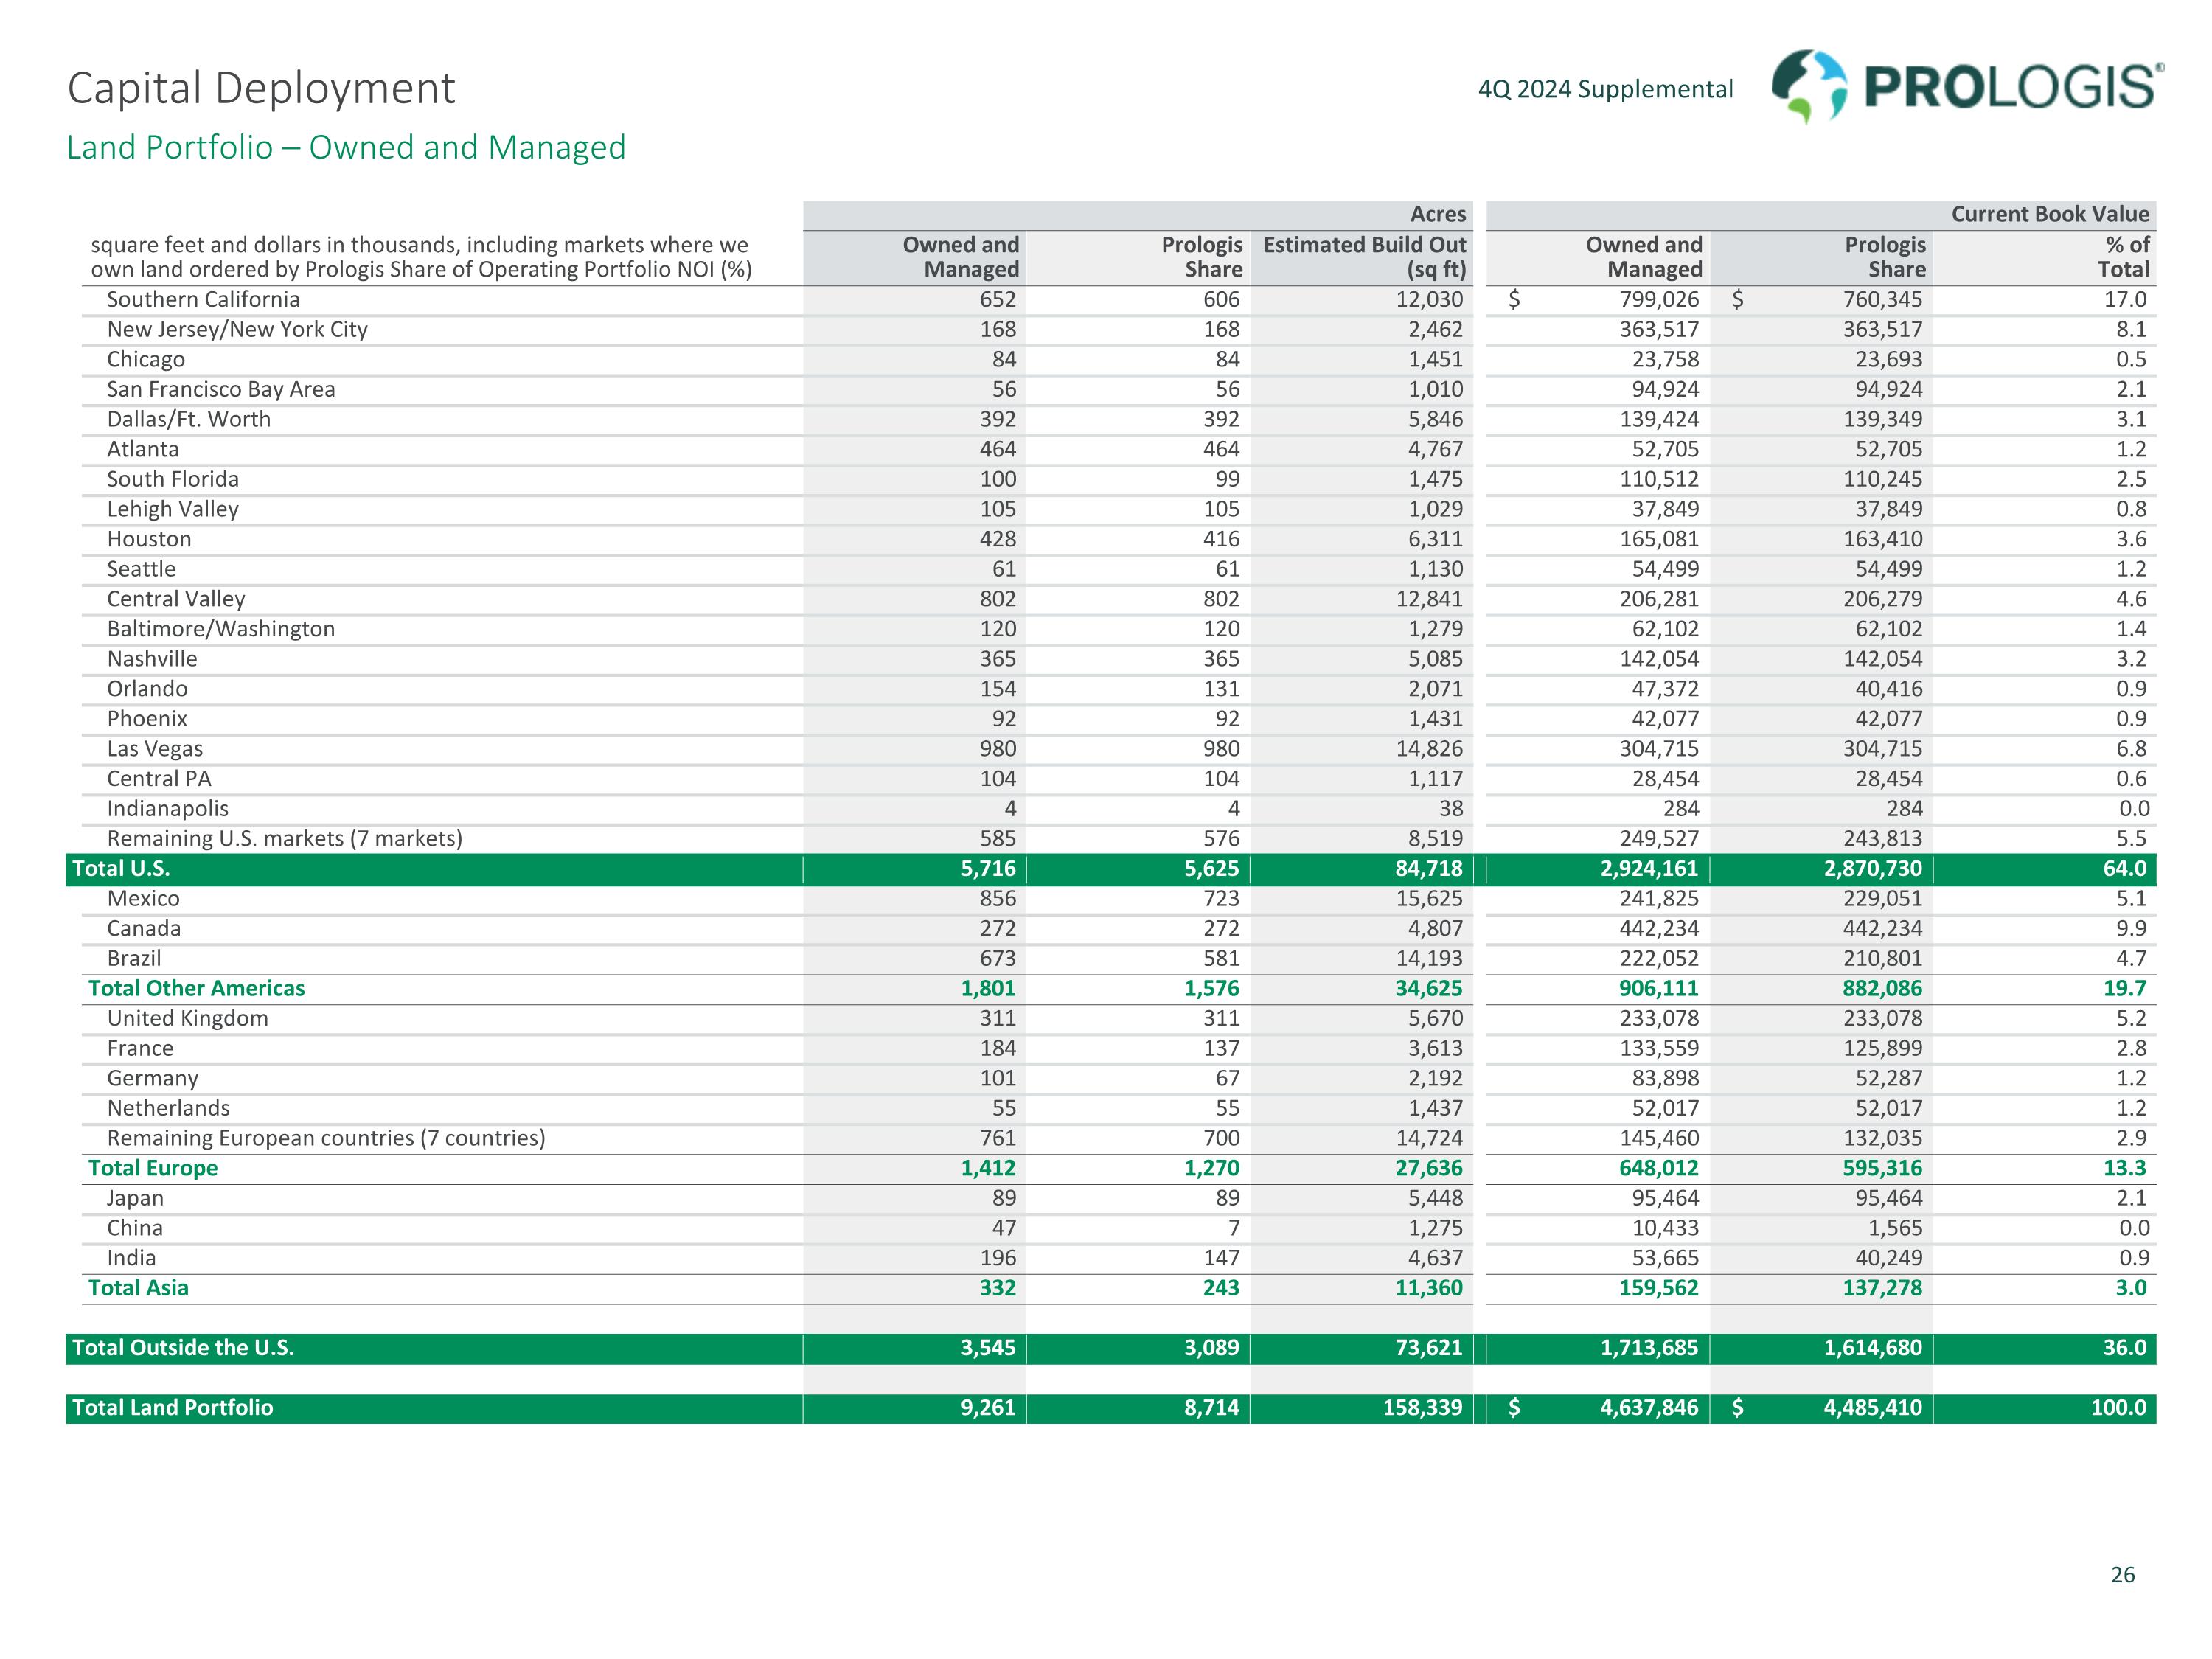This screenshot has width=2212, height=1659.
Task: Click the Las Vegas row label
Action: tap(155, 749)
